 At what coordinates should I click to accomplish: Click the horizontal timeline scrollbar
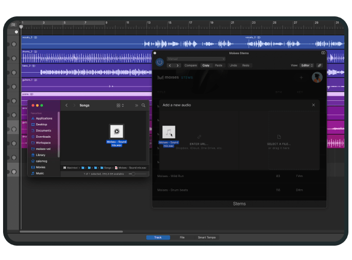[71, 231]
